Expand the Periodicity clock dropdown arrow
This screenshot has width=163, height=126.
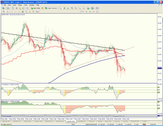94,8
